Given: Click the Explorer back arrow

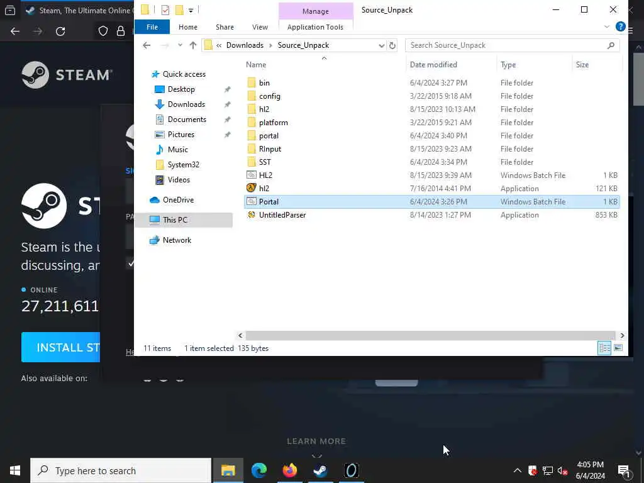Looking at the screenshot, I should (x=147, y=45).
